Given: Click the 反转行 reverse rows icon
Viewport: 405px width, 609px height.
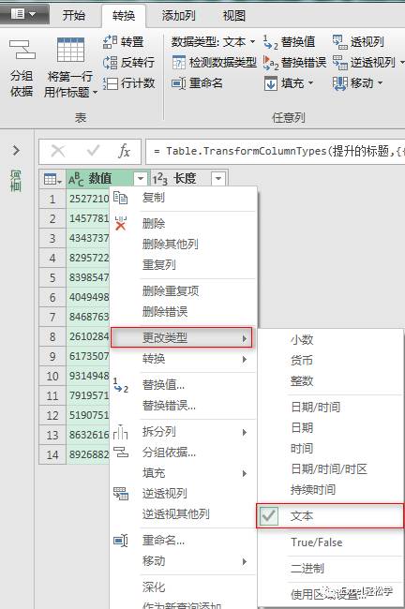Looking at the screenshot, I should click(111, 62).
